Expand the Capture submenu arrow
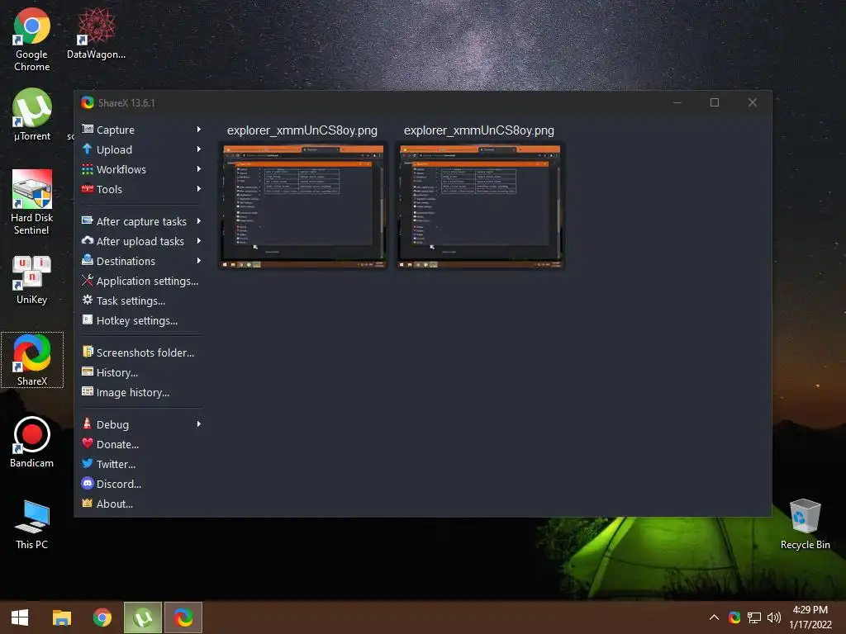This screenshot has height=634, width=846. 198,130
